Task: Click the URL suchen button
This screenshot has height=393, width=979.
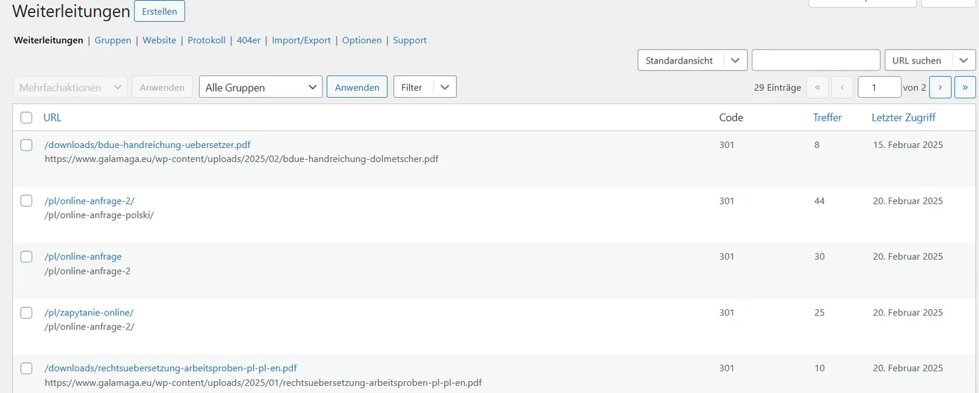Action: pos(917,60)
